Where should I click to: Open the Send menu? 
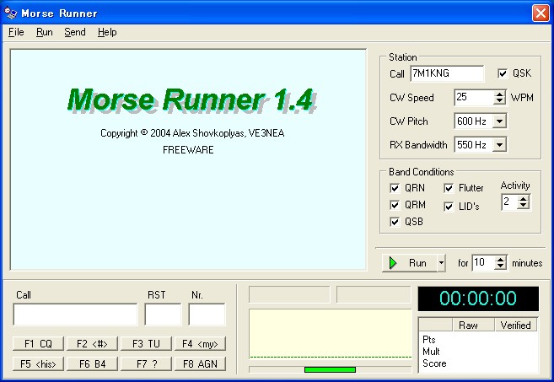(x=75, y=32)
